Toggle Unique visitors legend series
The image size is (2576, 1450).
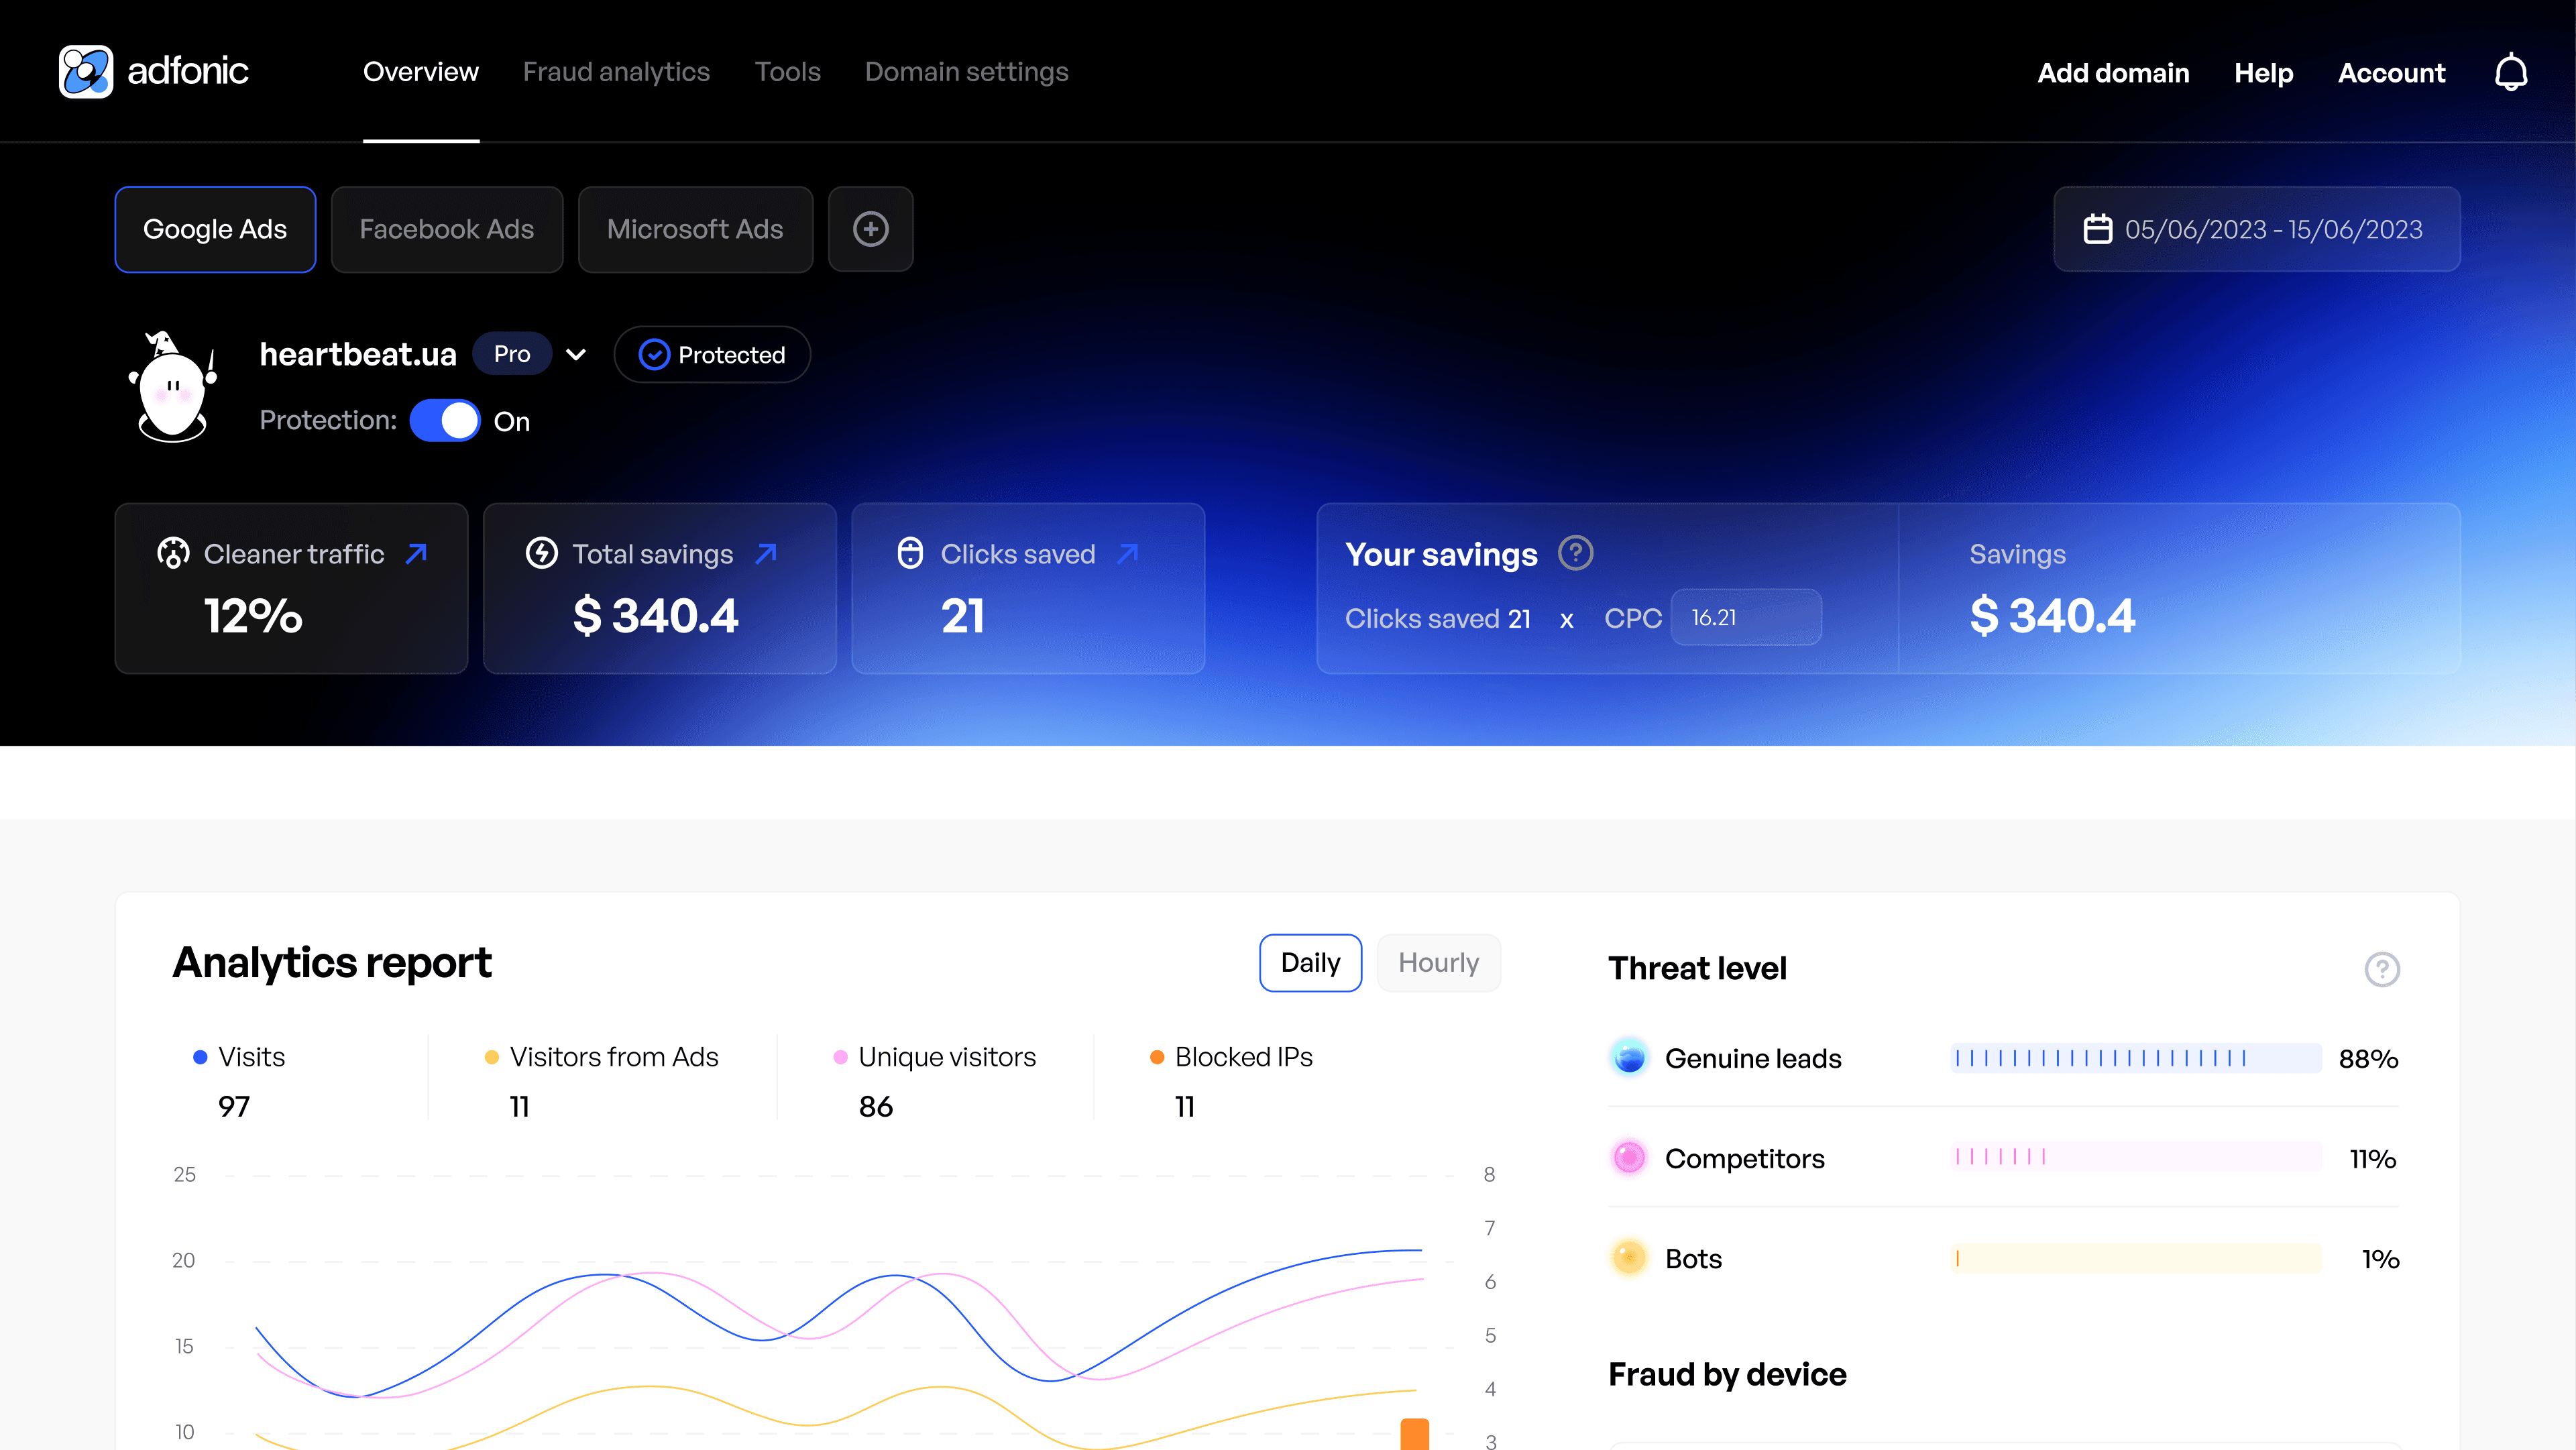[934, 1057]
